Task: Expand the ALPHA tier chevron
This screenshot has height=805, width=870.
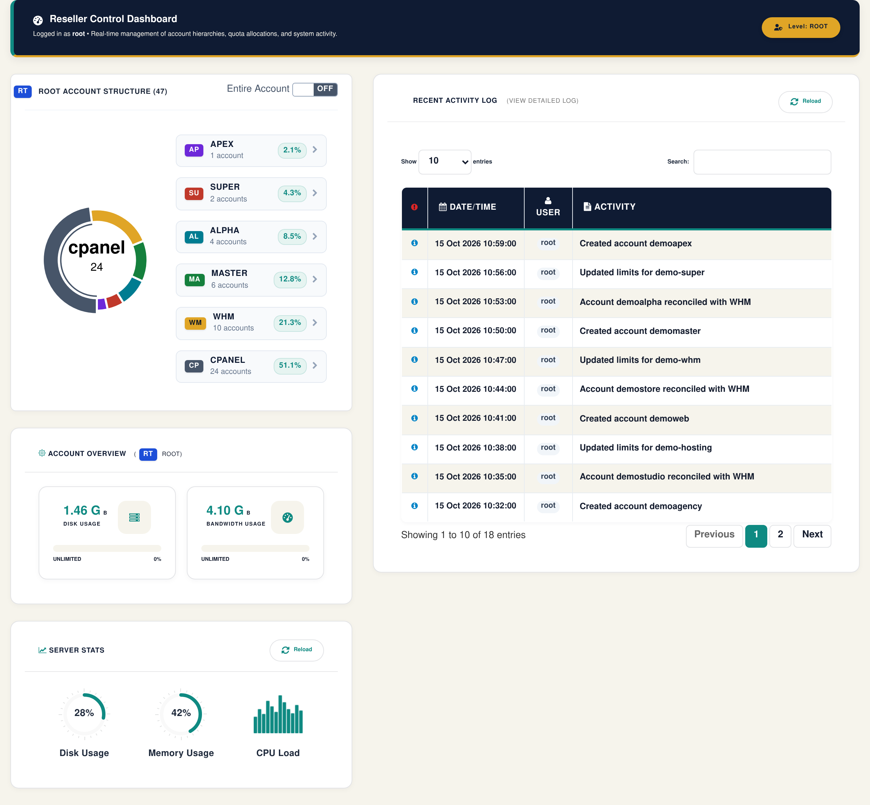Action: 315,237
